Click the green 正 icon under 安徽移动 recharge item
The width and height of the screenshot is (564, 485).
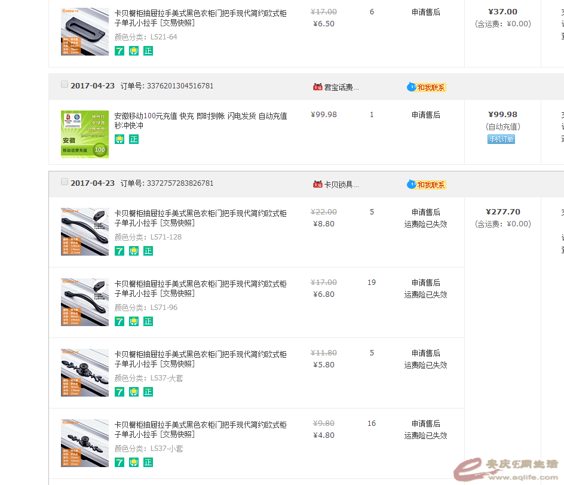134,139
